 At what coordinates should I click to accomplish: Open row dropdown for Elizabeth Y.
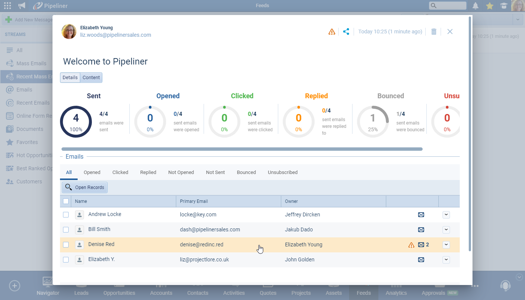[446, 259]
